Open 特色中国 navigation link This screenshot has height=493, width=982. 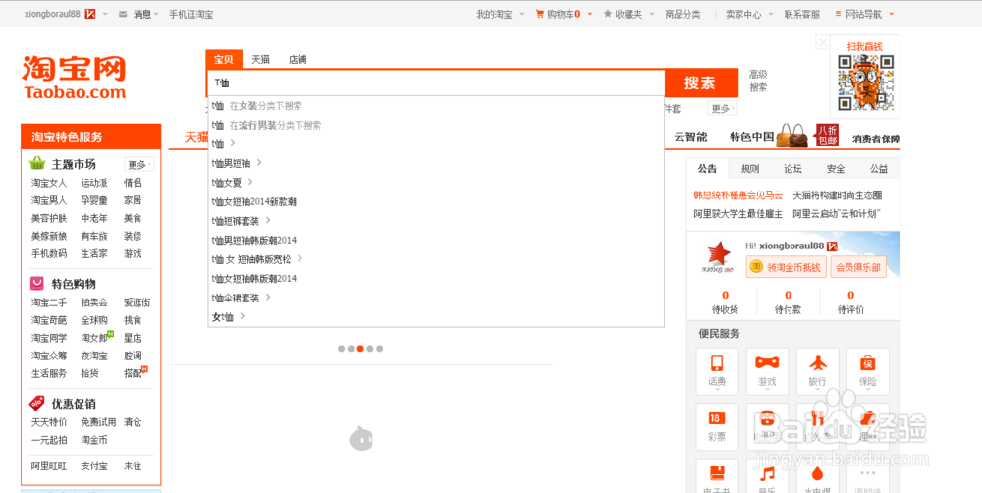point(751,137)
